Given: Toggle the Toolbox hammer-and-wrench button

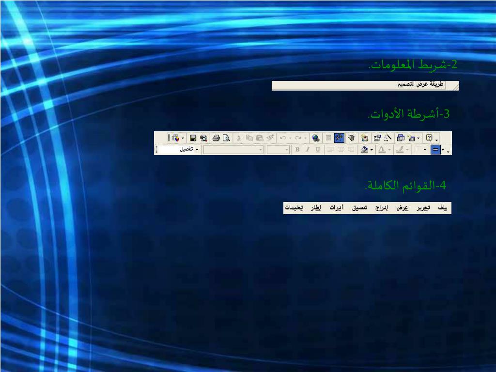Looking at the screenshot, I should coord(339,138).
